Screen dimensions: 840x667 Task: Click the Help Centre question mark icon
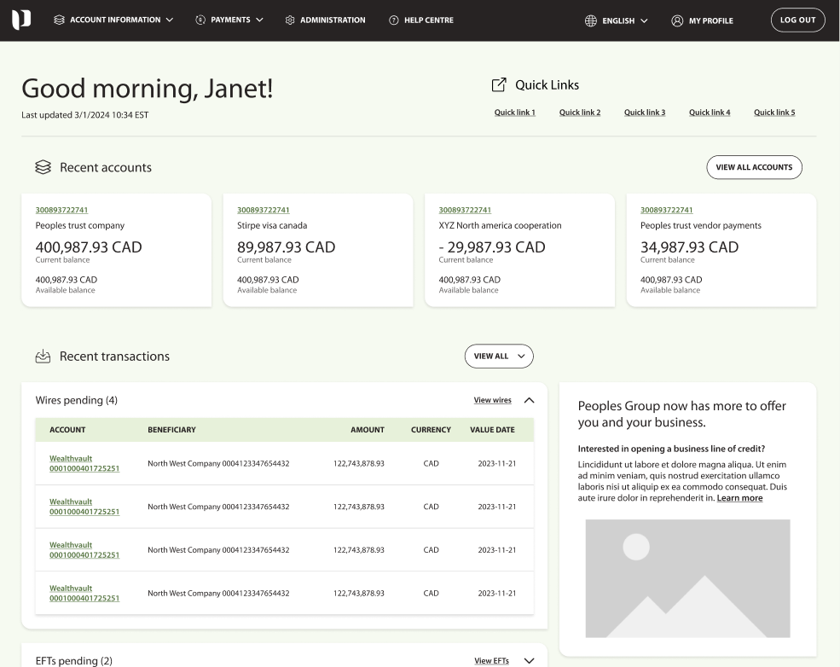394,20
